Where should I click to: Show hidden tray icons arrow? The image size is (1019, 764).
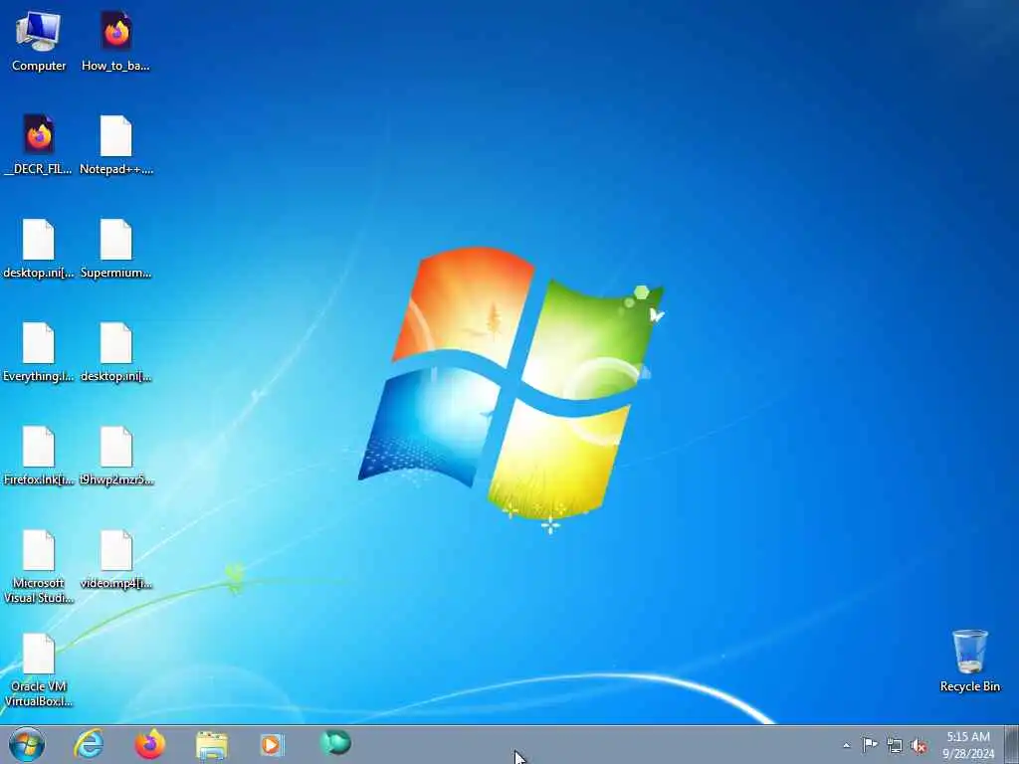pyautogui.click(x=846, y=745)
